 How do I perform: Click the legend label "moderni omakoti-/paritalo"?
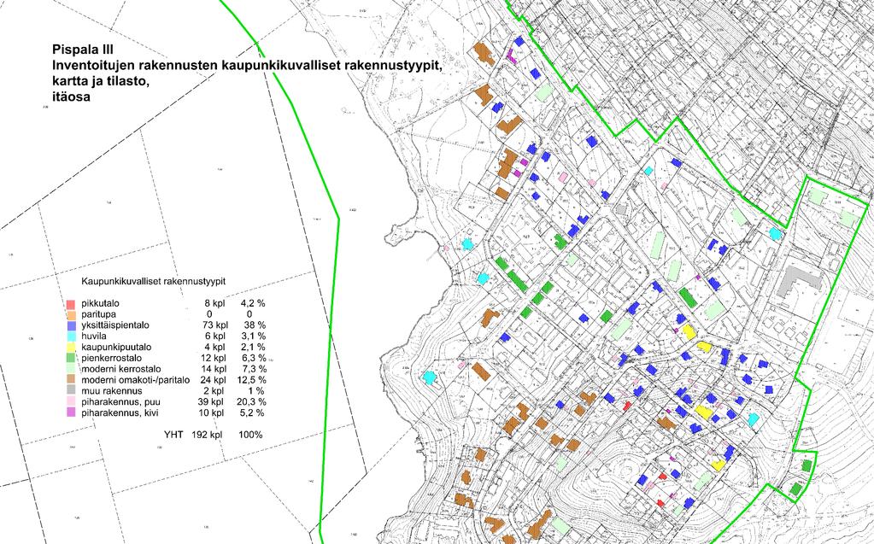(x=136, y=379)
